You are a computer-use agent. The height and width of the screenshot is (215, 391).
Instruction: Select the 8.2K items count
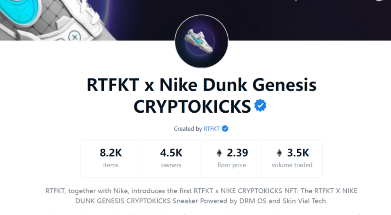[111, 153]
